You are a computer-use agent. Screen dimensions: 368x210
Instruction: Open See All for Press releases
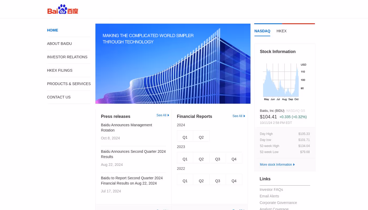pos(161,115)
